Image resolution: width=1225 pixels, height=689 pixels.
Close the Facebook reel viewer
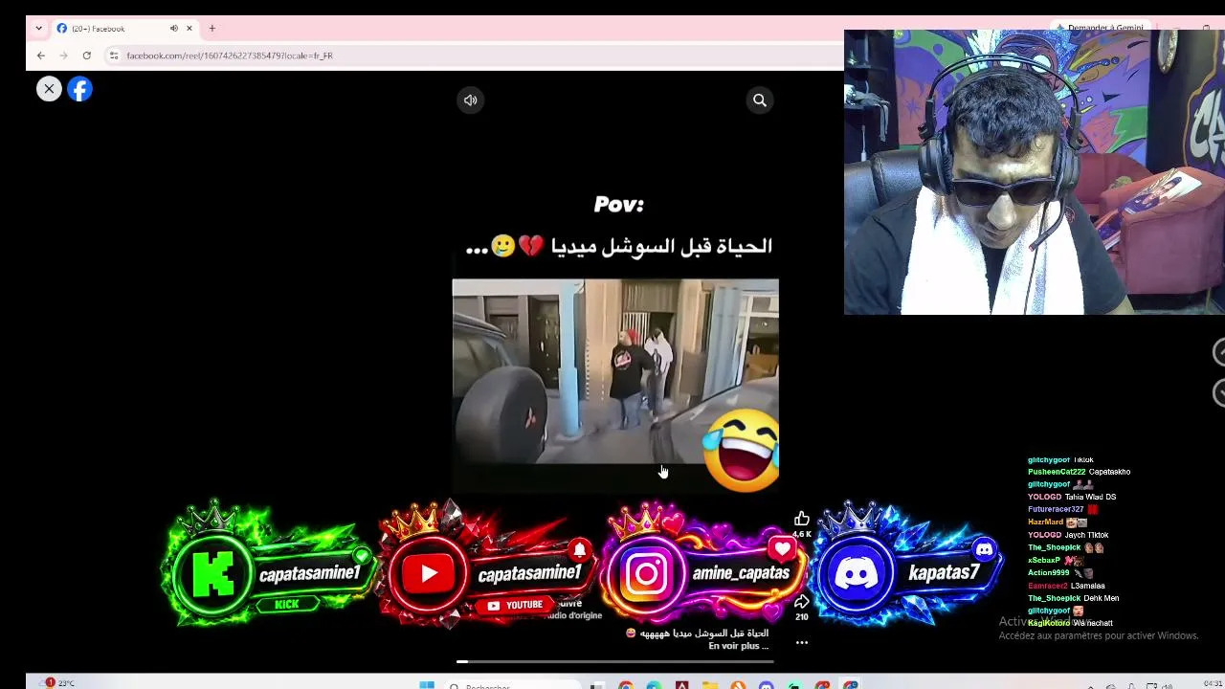click(49, 89)
